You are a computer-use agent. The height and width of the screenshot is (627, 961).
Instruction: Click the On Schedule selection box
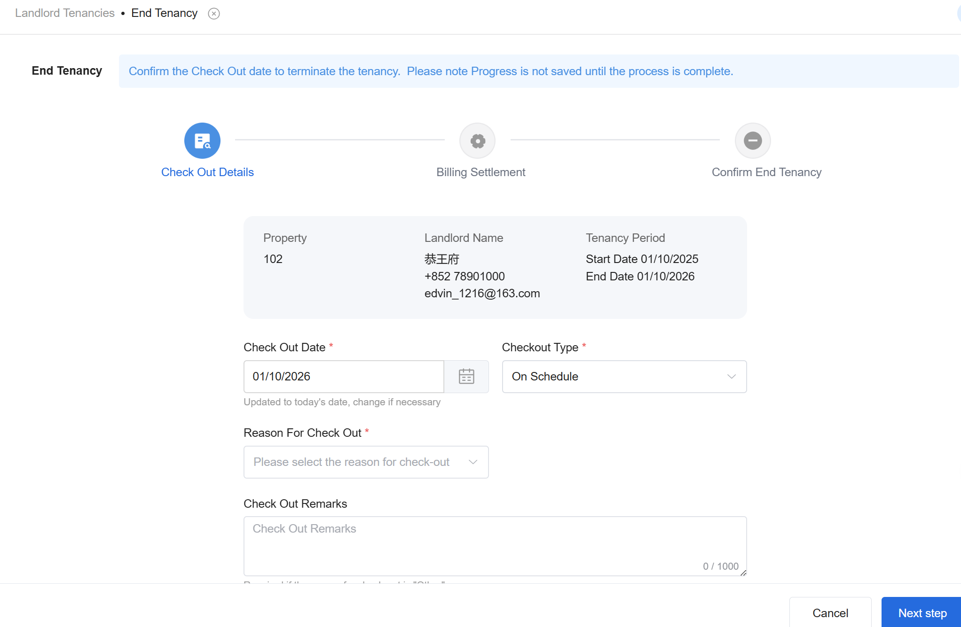(611, 376)
